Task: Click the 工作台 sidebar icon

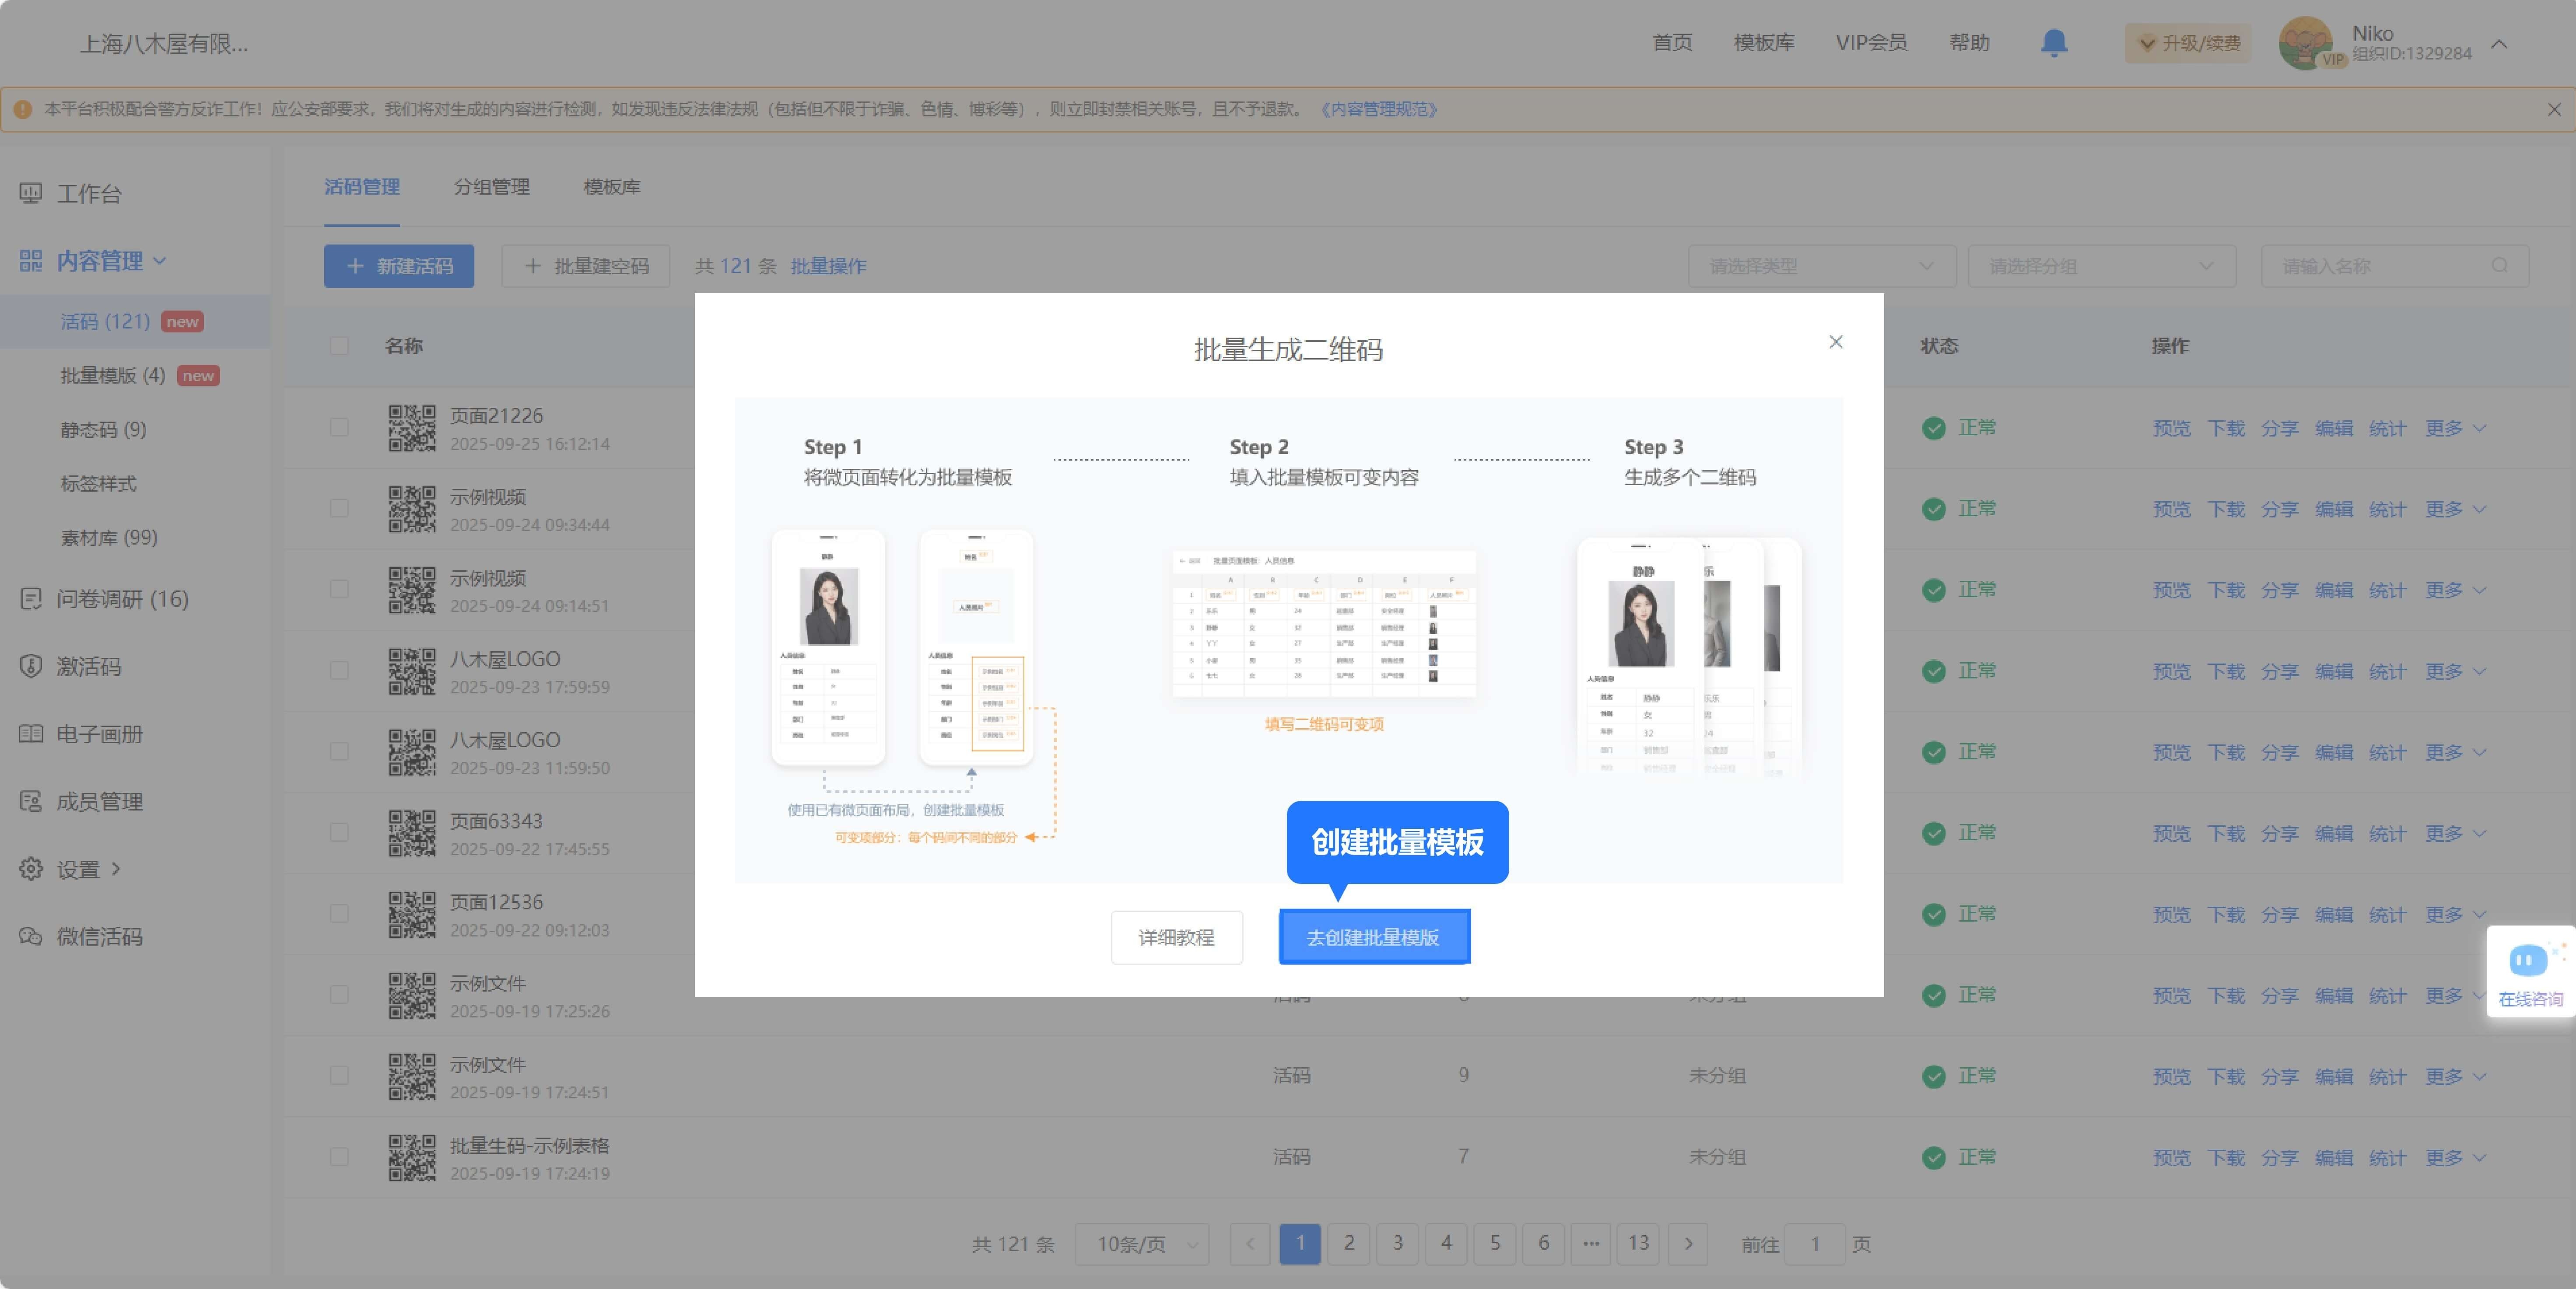Action: tap(31, 194)
